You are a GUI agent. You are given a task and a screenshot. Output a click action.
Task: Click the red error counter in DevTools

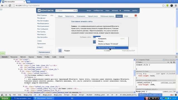tap(172, 95)
